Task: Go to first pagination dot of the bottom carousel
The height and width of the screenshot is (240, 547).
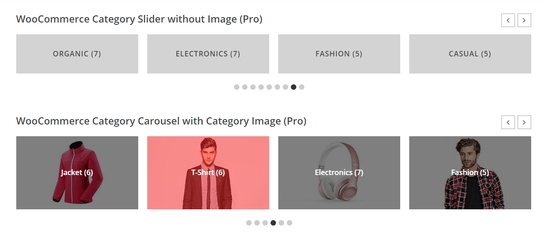Action: (249, 223)
